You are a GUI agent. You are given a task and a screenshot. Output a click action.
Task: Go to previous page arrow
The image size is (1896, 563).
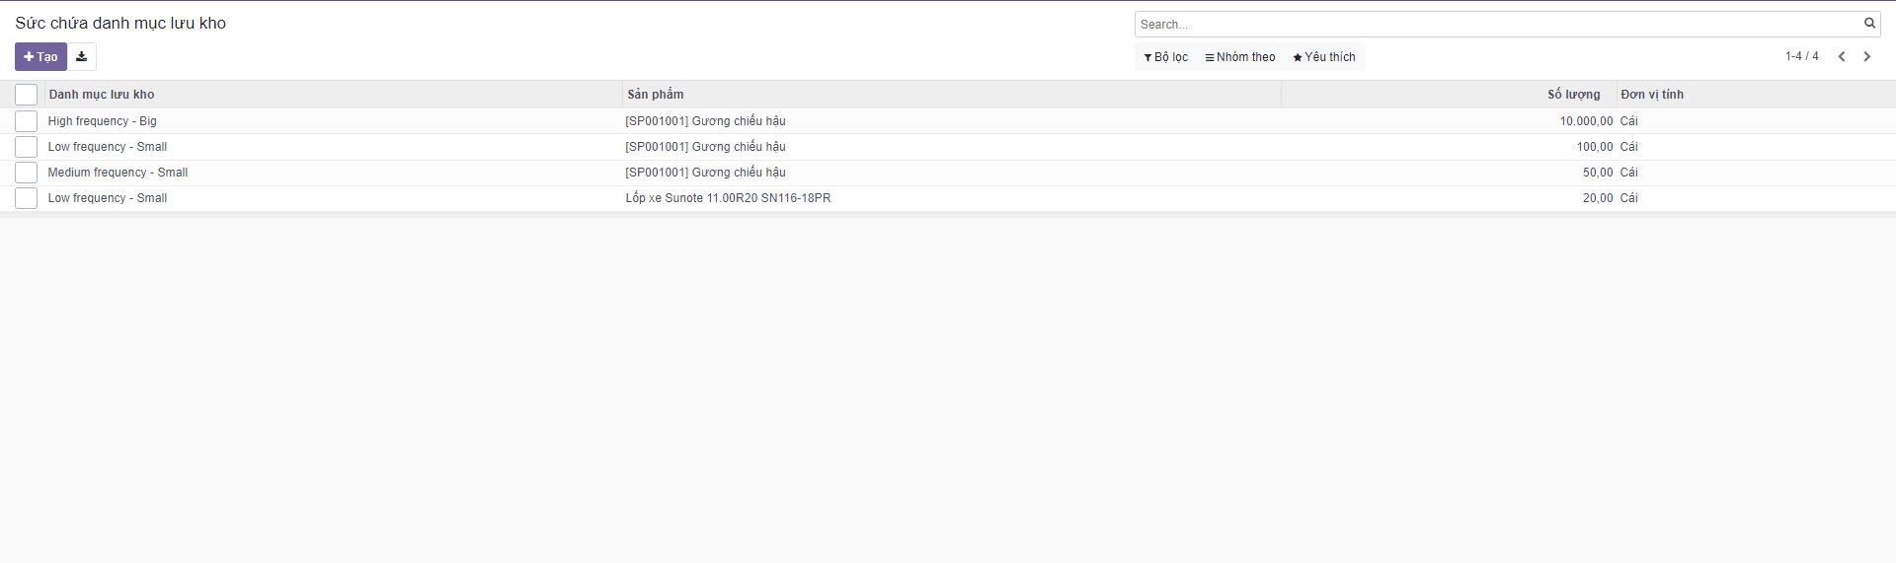(1842, 57)
